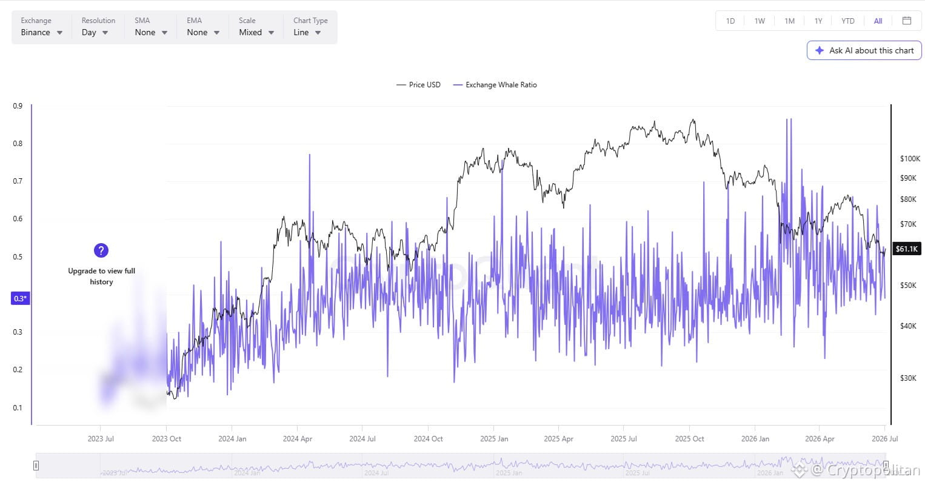Click the 0.1 ratio axis label
This screenshot has width=925, height=485.
(x=18, y=408)
